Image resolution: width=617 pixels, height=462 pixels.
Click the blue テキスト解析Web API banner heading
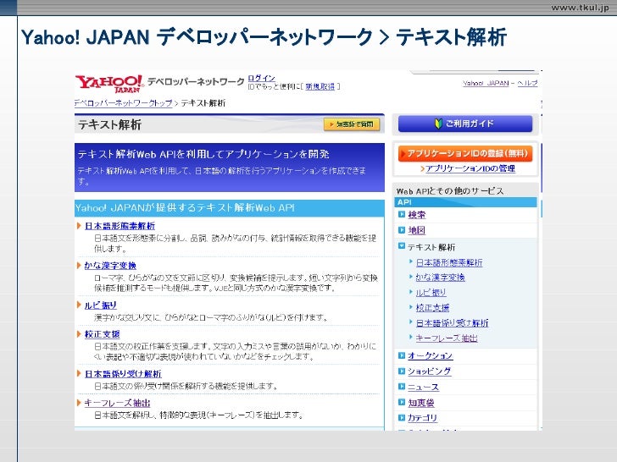(x=203, y=154)
